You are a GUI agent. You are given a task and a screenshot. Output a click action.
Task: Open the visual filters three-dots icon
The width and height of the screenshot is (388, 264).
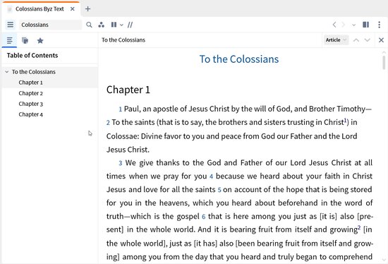point(101,25)
